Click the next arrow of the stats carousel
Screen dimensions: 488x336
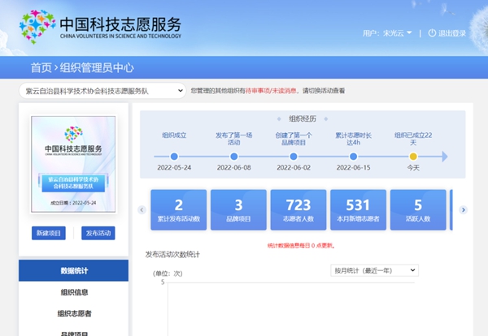[x=463, y=210]
